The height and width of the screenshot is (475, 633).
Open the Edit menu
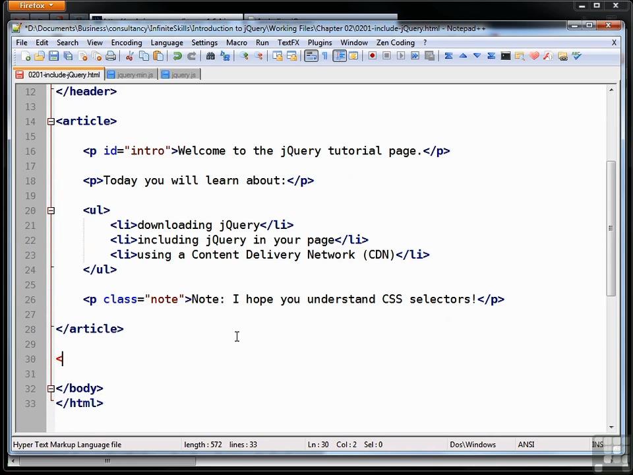pyautogui.click(x=42, y=42)
